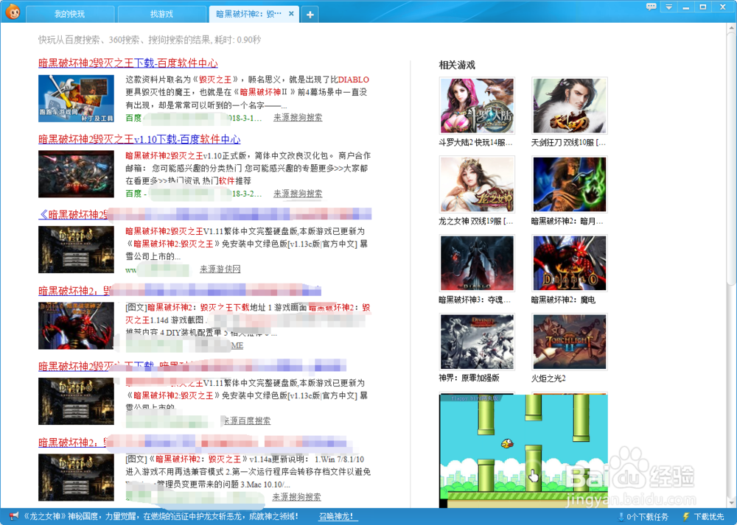Open red demon thumbnail in fourth result
Screen dimensions: 737x525
[76, 325]
